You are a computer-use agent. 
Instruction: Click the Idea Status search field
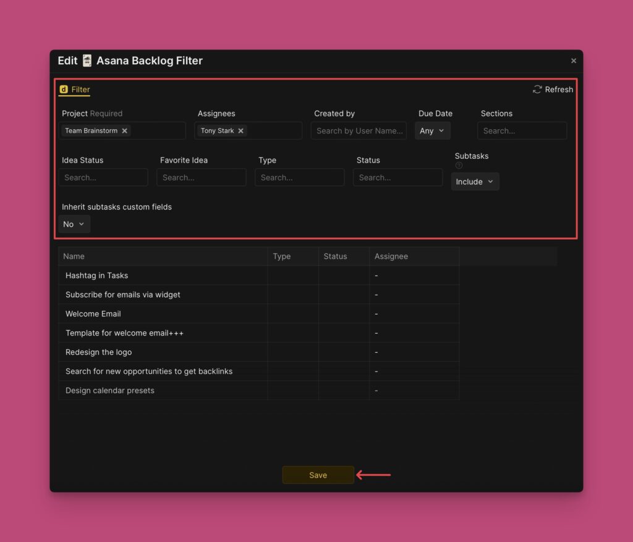click(103, 177)
